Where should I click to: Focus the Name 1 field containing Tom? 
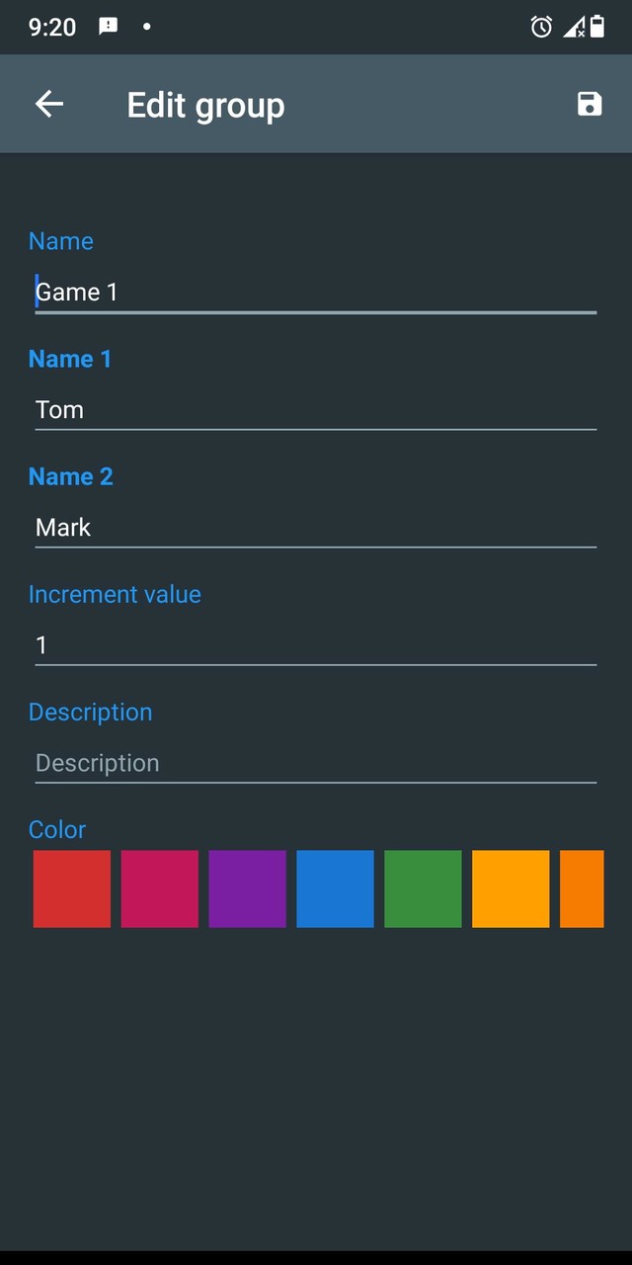coord(315,409)
